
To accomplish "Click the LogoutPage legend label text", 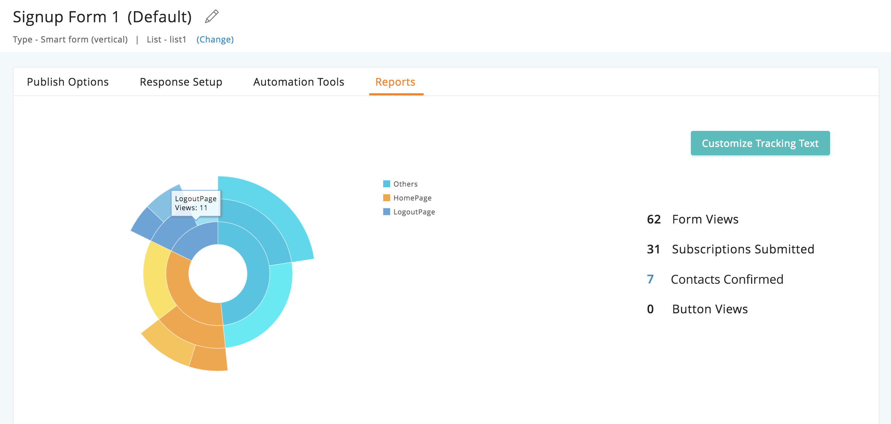I will 414,212.
